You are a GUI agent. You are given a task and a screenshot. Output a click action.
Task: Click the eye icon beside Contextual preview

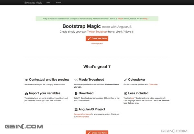[x=27, y=80]
